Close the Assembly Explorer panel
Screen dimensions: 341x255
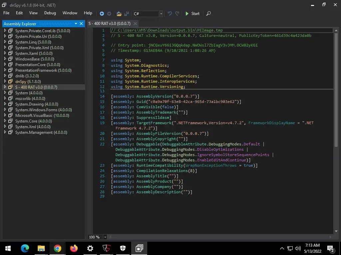81,24
